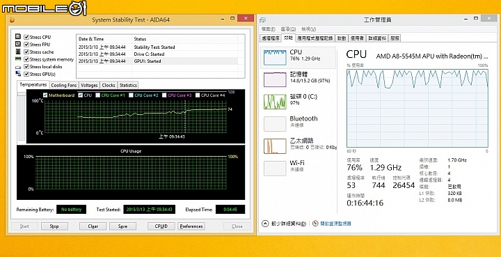Viewport: 501px width, 257px height.
Task: Click the Stop button in AIDA64
Action: point(54,226)
